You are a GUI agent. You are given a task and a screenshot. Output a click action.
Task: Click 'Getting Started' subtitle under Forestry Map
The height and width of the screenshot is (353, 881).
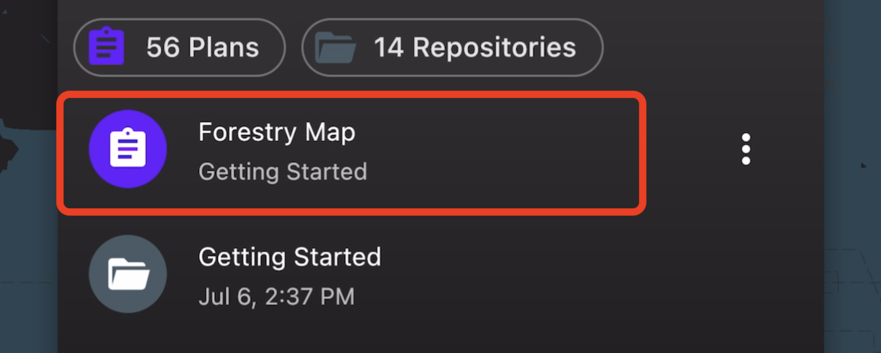click(283, 172)
